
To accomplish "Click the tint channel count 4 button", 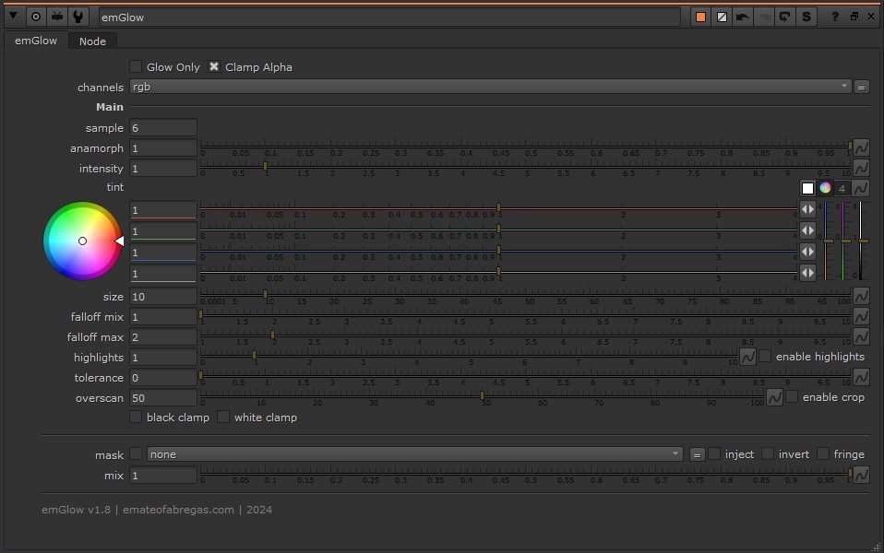I will [842, 188].
